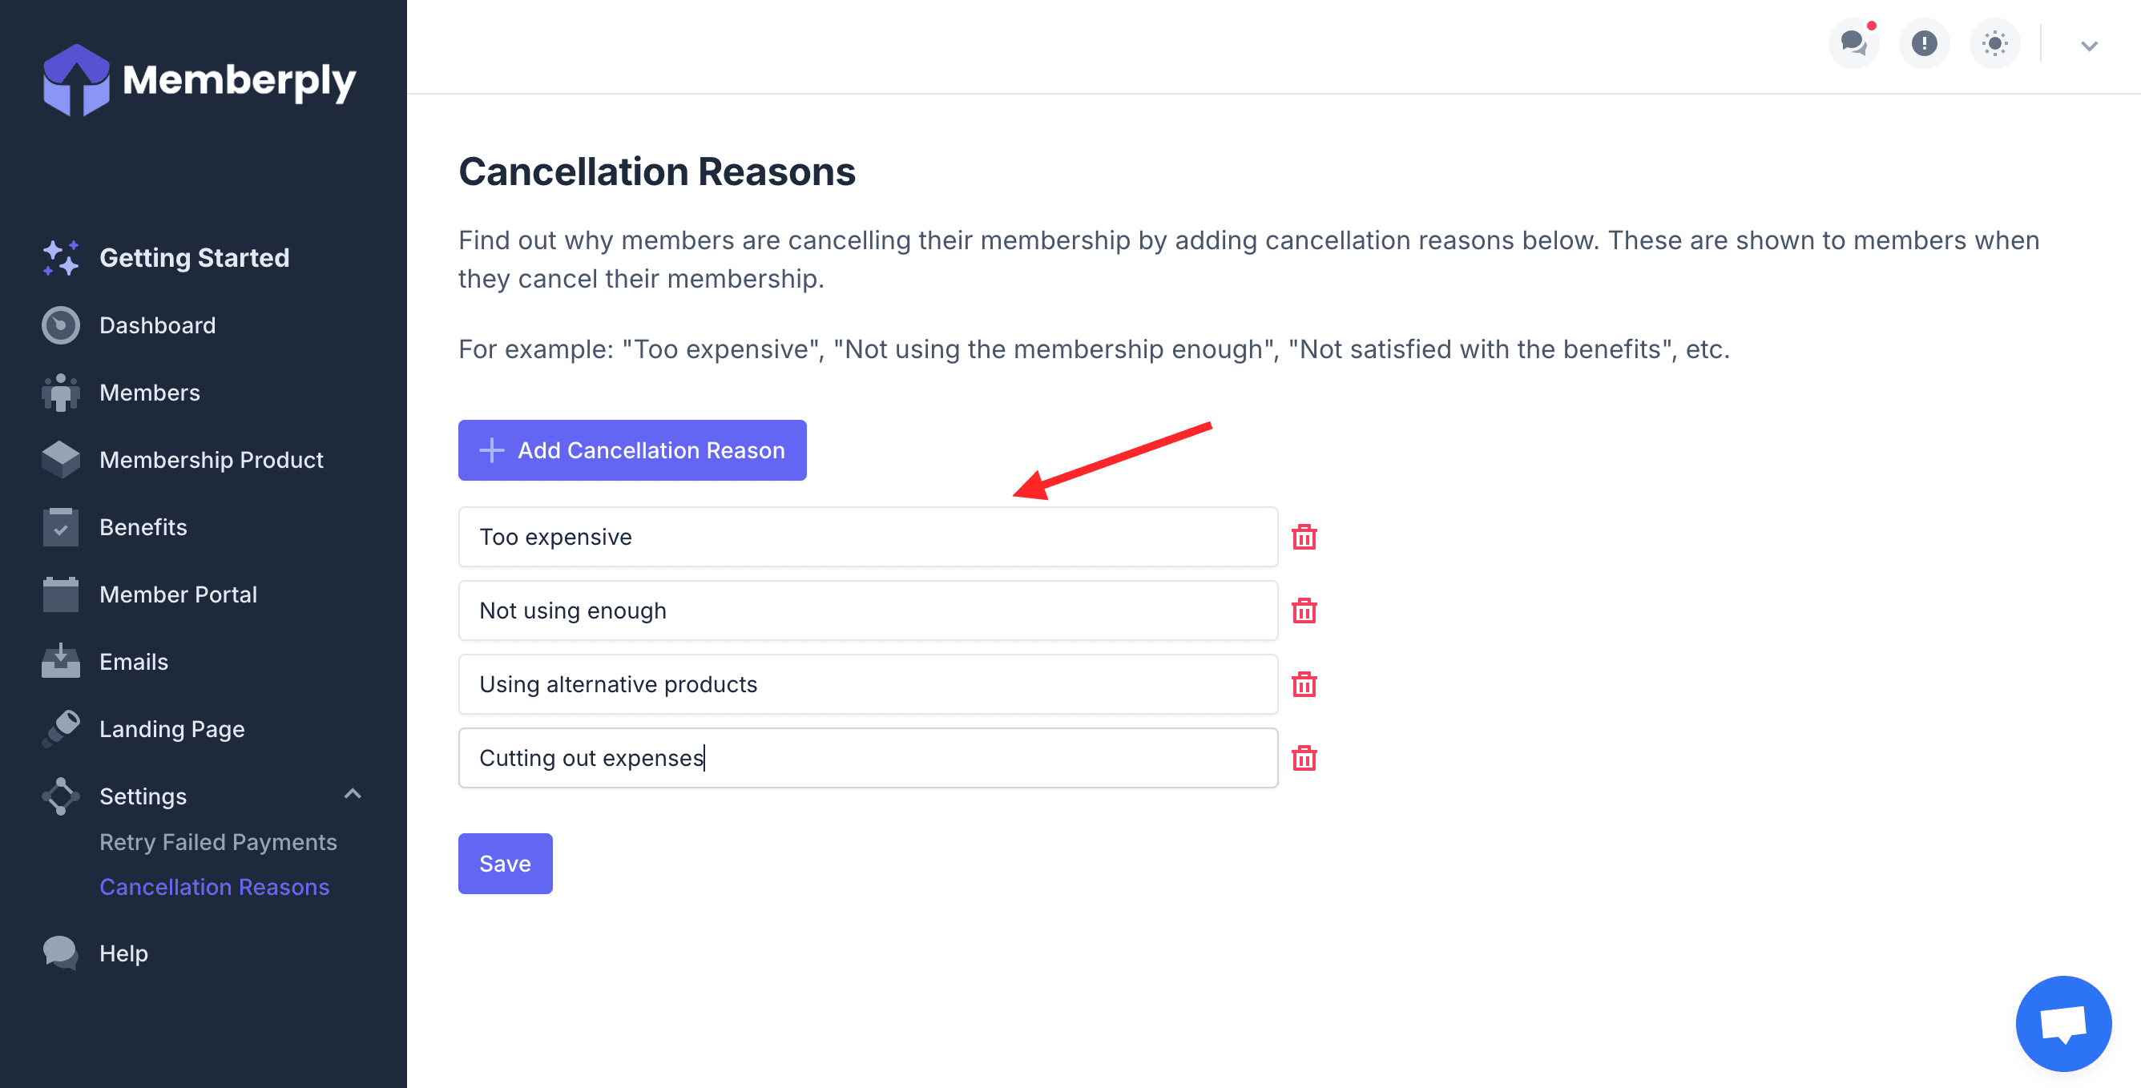Image resolution: width=2141 pixels, height=1088 pixels.
Task: Open the Help page from sidebar
Action: pyautogui.click(x=123, y=953)
